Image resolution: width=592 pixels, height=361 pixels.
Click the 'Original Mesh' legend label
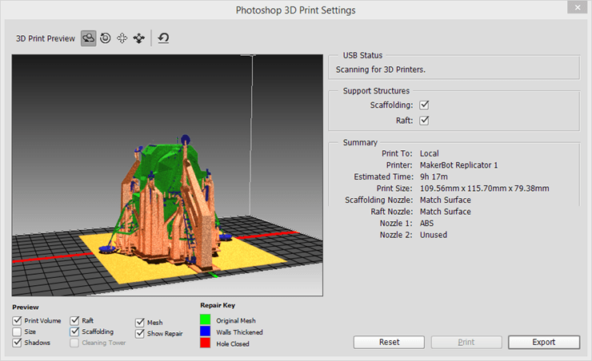(x=236, y=320)
